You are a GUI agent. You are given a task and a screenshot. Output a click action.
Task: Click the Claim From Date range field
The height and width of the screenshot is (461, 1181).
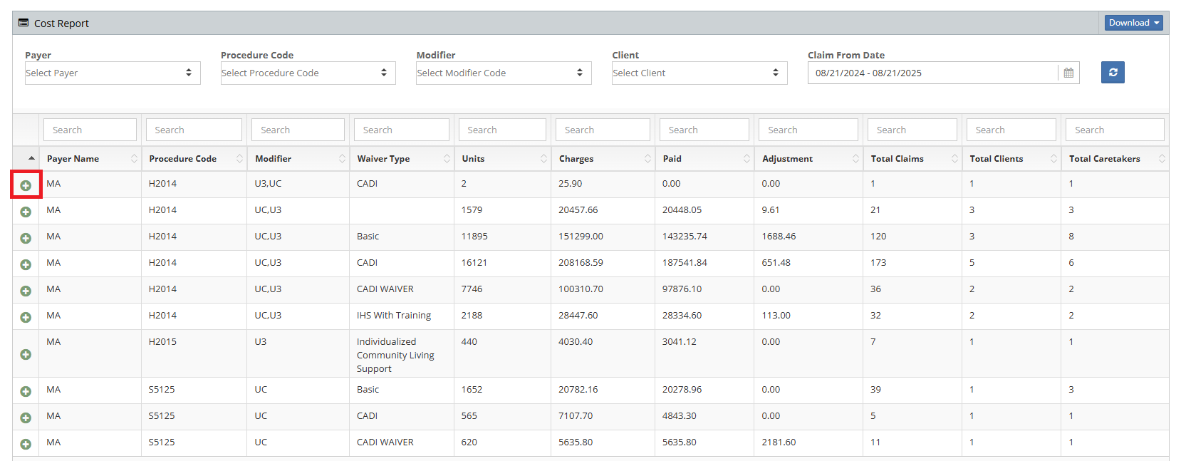point(932,73)
